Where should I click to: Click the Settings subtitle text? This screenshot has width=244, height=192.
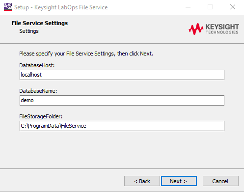coord(29,31)
